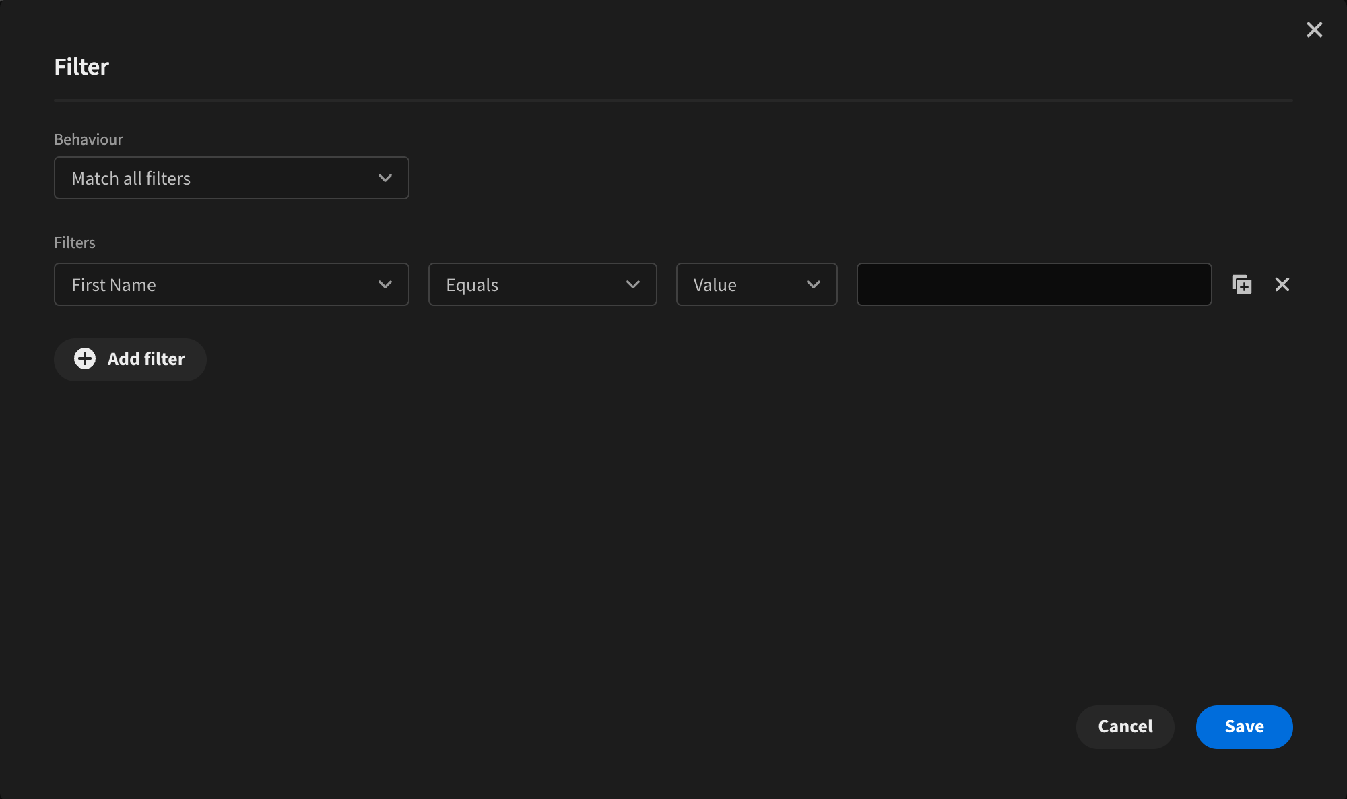Duplicate the First Name filter row
1347x799 pixels.
pyautogui.click(x=1241, y=284)
